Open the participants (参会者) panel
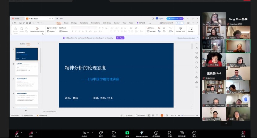 pyautogui.click(x=84, y=133)
